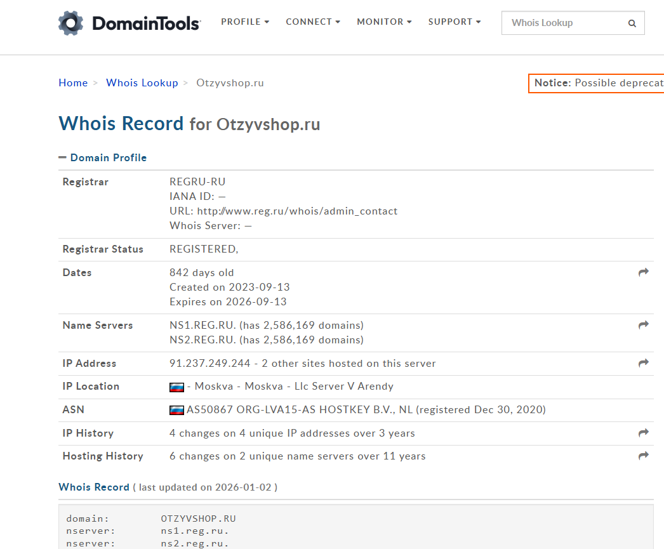664x549 pixels.
Task: Click the Hosting History row label
Action: tap(103, 456)
